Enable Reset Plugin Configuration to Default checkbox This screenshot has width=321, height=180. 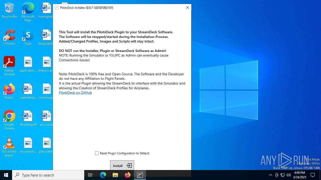[x=97, y=153]
